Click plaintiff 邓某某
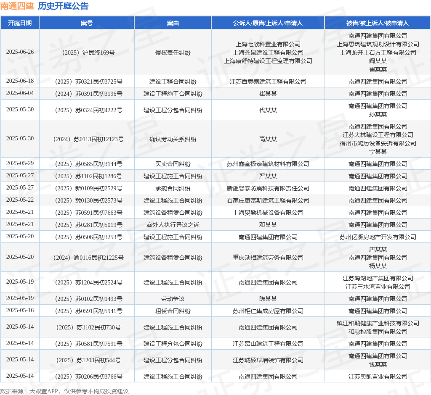Screen dimensions: 431x395 268,225
